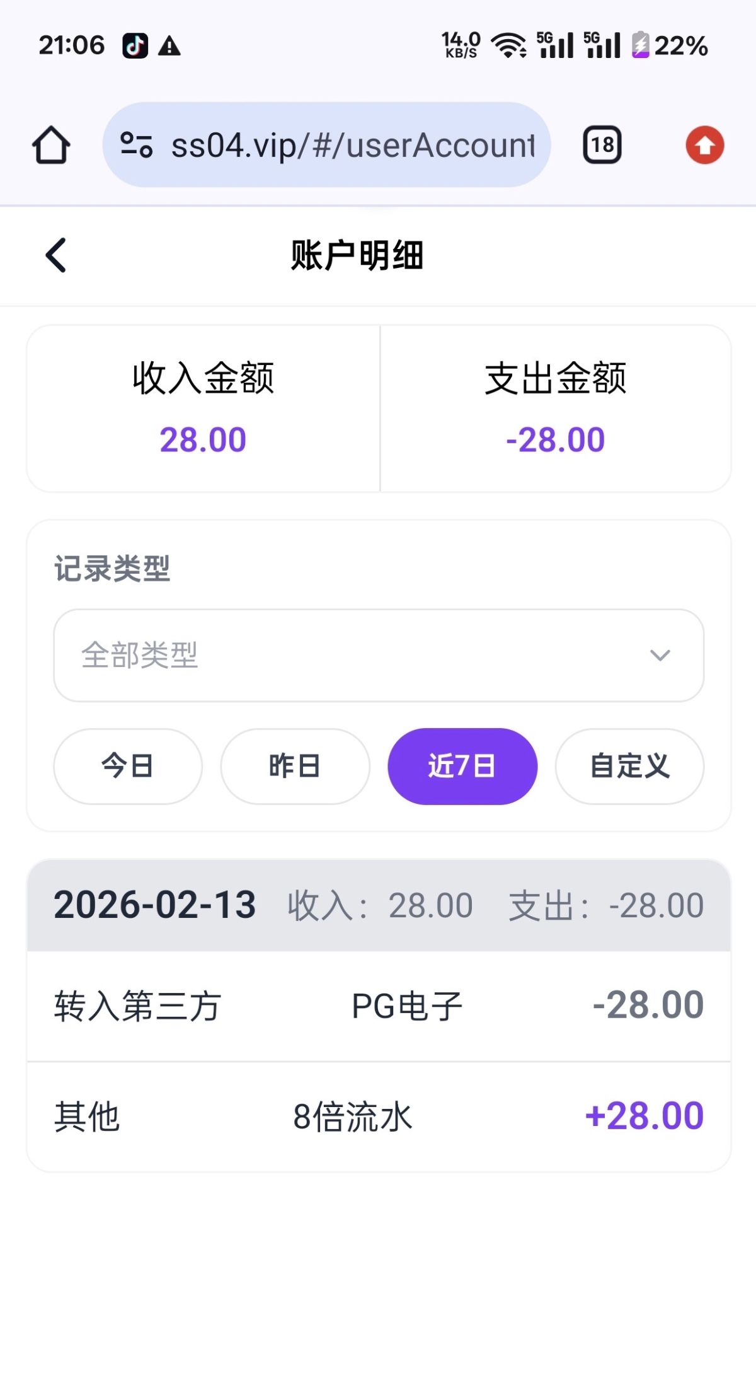Open the 转入第三方 PG电子 transaction row
756x1375 pixels.
[x=378, y=1006]
